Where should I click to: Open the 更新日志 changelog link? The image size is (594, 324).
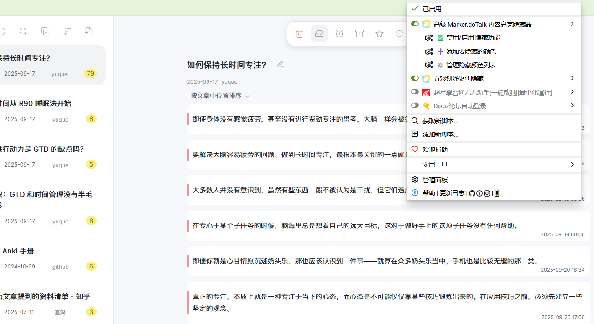pyautogui.click(x=452, y=193)
